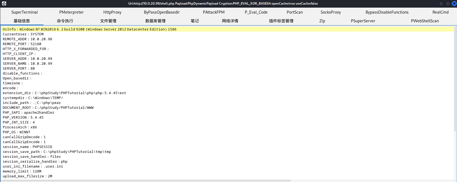Switch to the PMeterpreter tab
Screen dimensions: 457x182
tap(71, 12)
